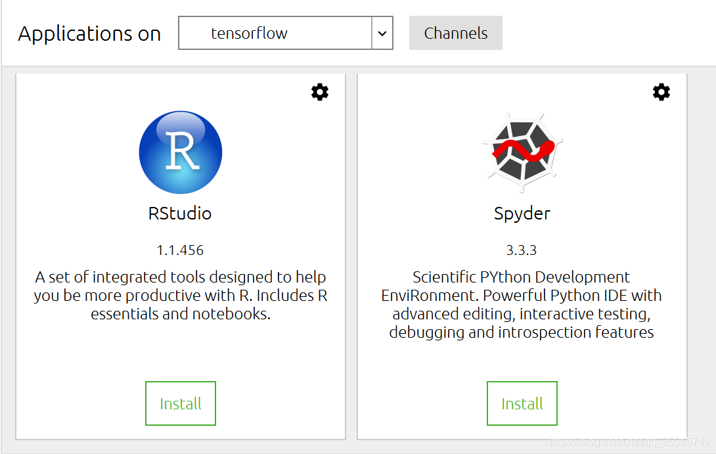This screenshot has width=716, height=454.
Task: Click Spyder version 3.3.3
Action: tap(522, 250)
